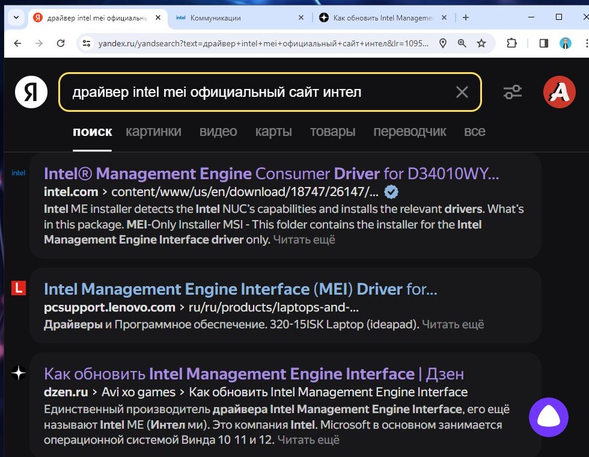Open a new browser tab
589x457 pixels.
point(466,17)
